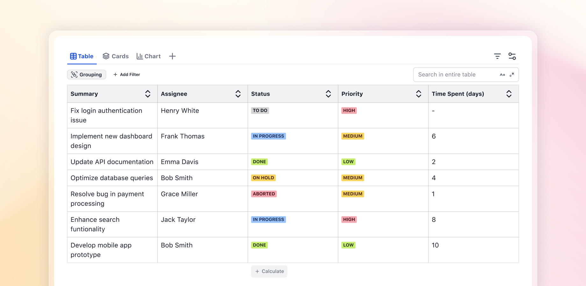Switch to the Table view tab
586x286 pixels.
[82, 56]
